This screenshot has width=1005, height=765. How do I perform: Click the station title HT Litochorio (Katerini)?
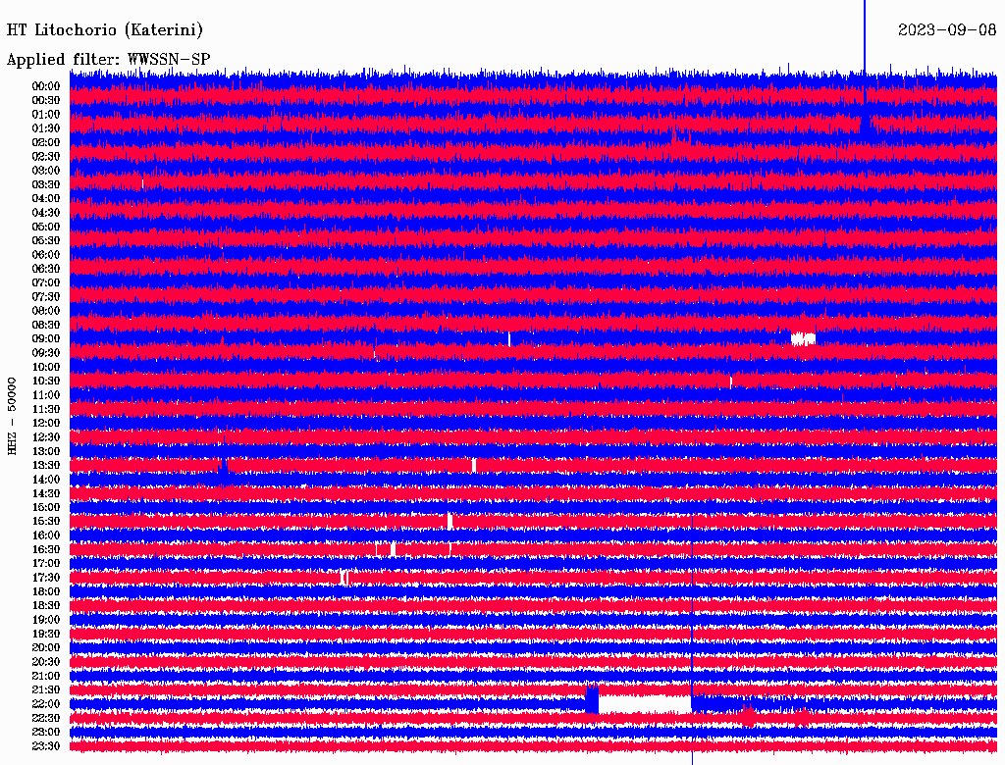105,30
